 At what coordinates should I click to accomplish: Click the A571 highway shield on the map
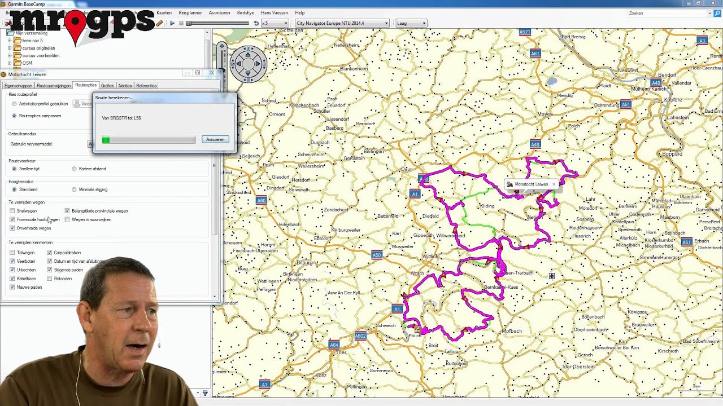point(525,32)
